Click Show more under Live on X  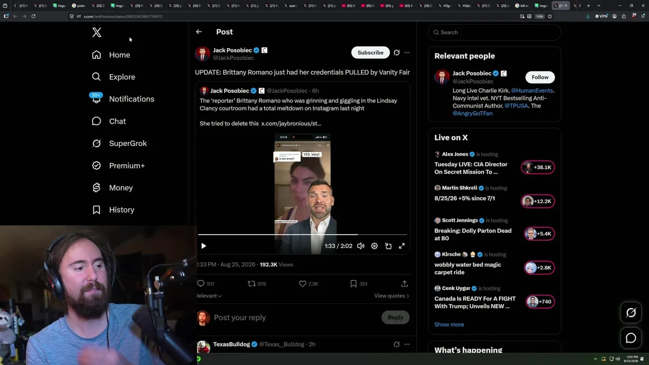pyautogui.click(x=449, y=324)
